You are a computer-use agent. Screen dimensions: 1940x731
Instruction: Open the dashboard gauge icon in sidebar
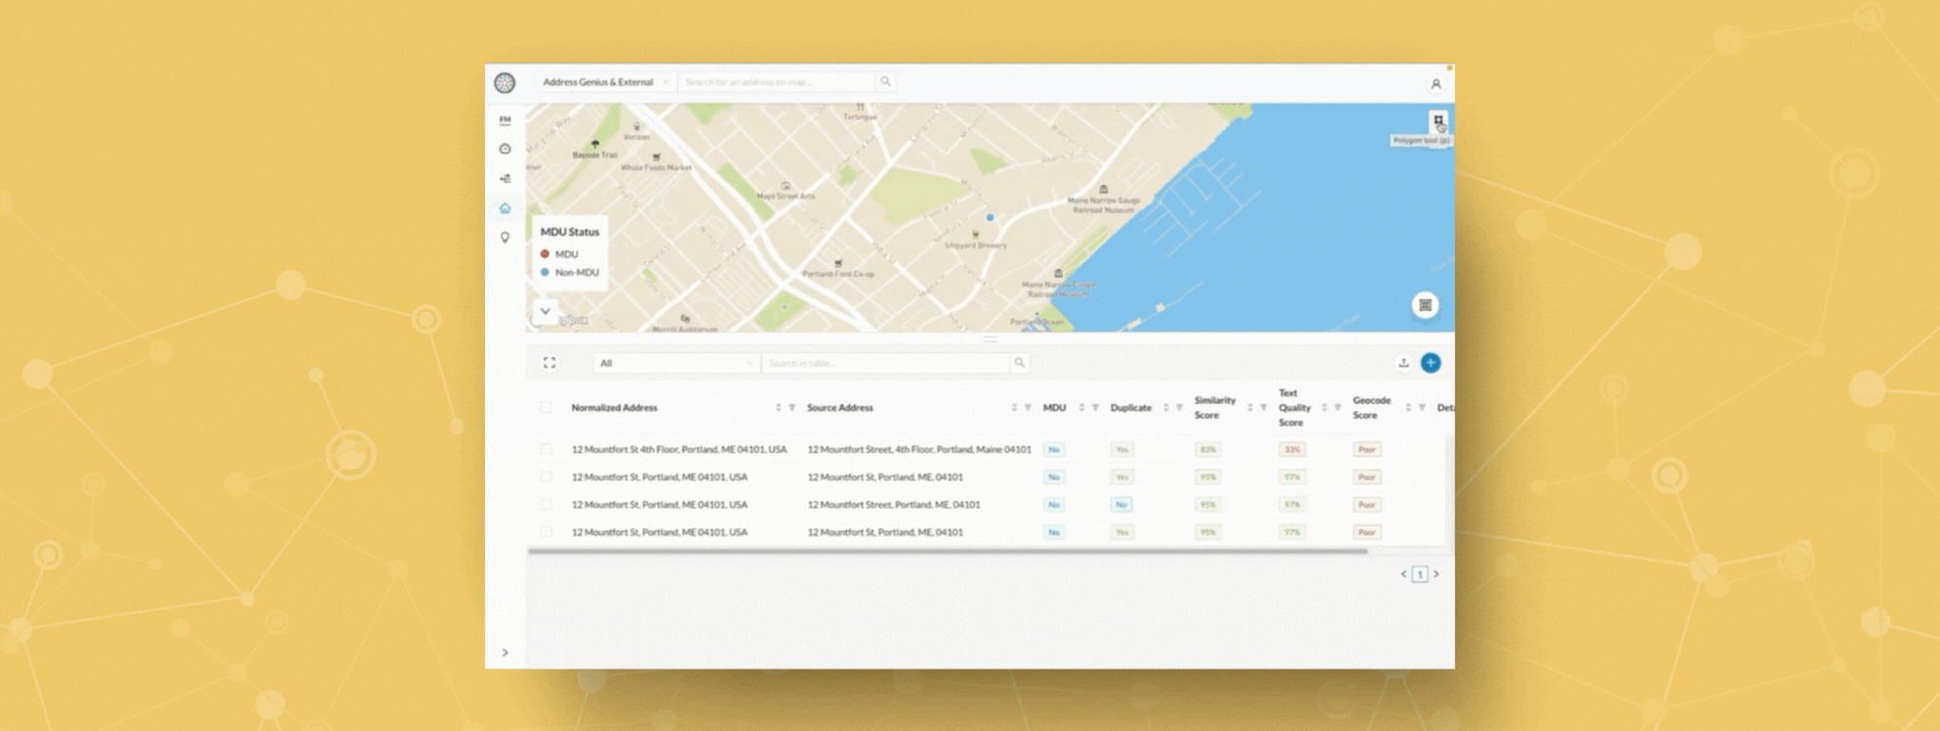coord(505,149)
